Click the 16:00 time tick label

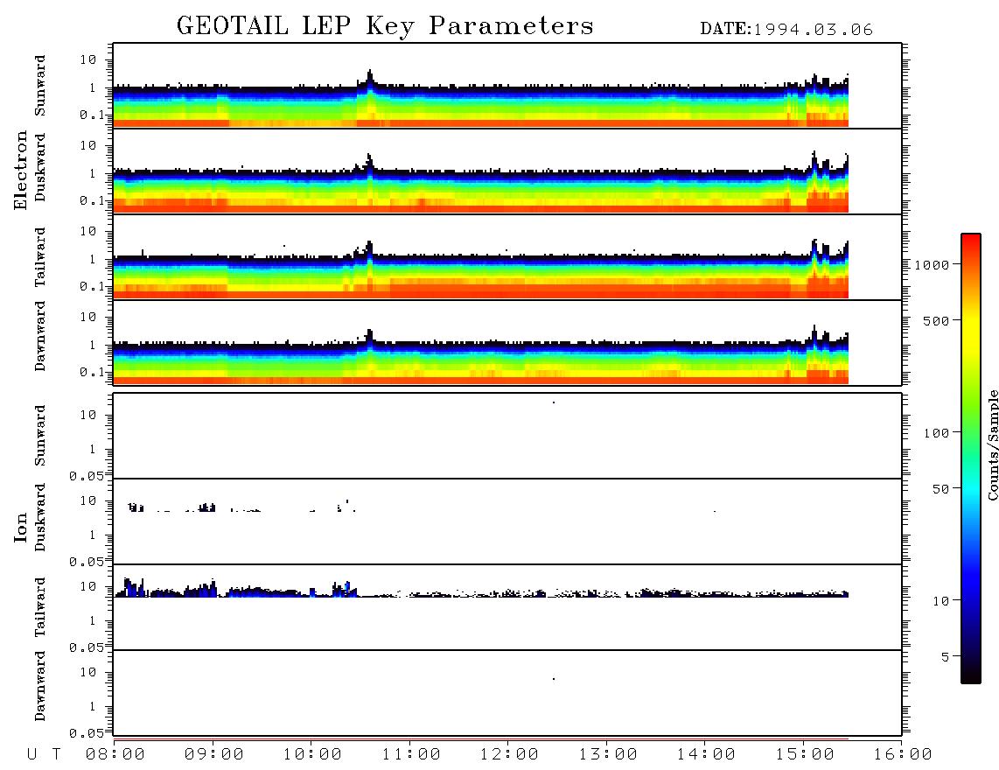(903, 755)
